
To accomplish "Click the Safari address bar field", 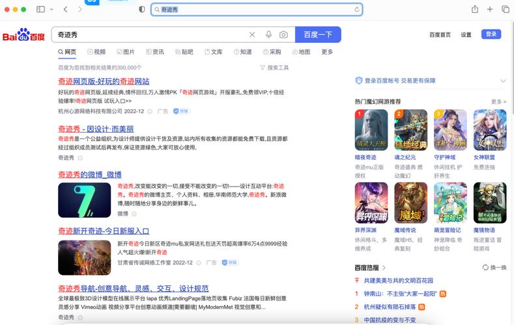I will click(257, 10).
